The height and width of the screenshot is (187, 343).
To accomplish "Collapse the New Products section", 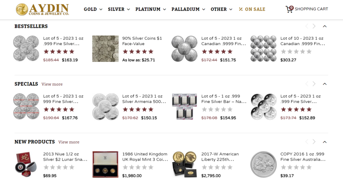I will pos(325,142).
